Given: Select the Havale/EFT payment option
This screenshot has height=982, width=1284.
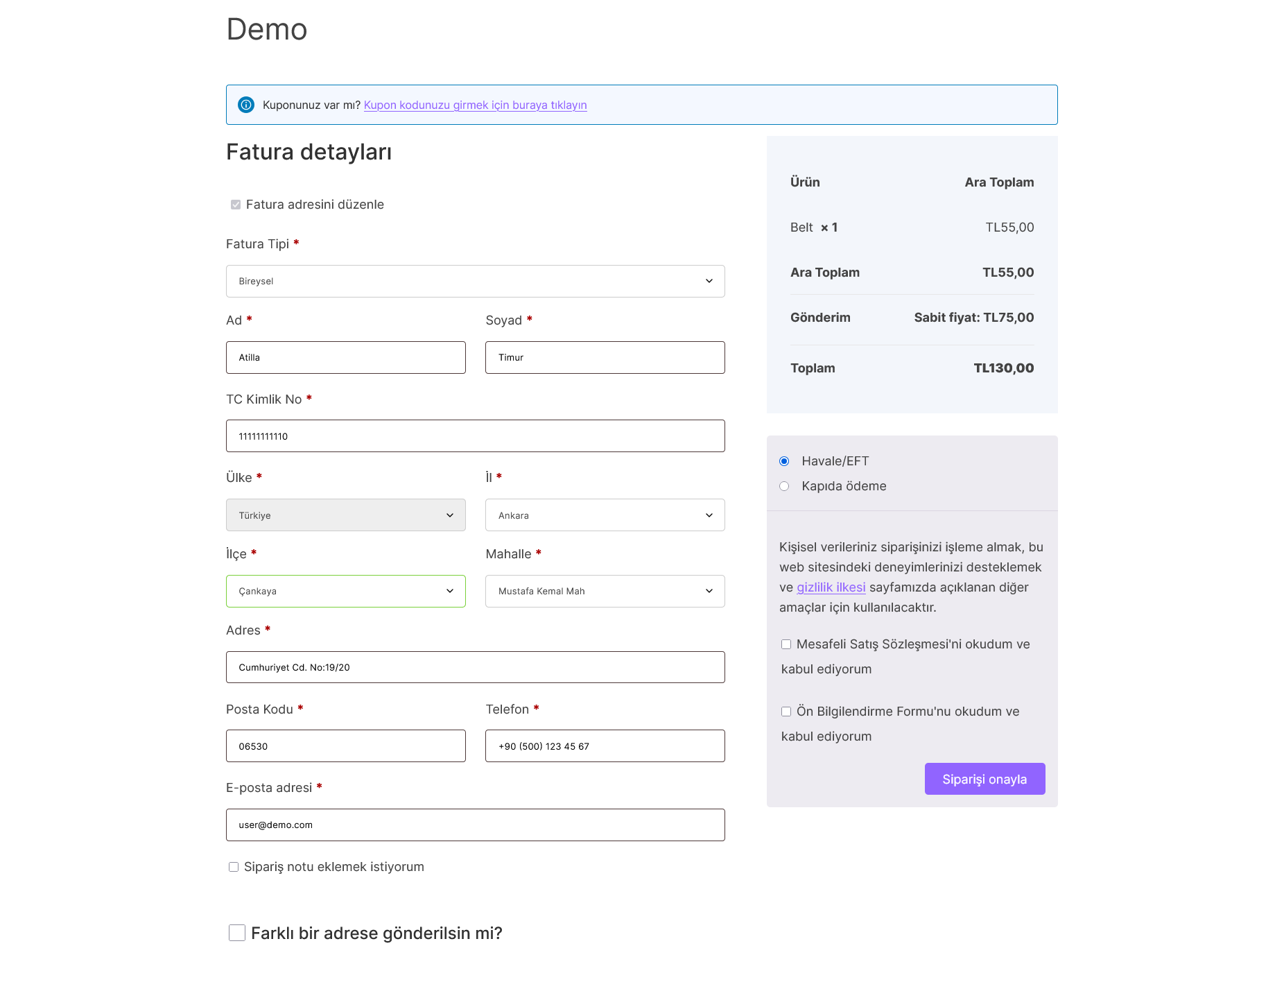Looking at the screenshot, I should (x=784, y=461).
